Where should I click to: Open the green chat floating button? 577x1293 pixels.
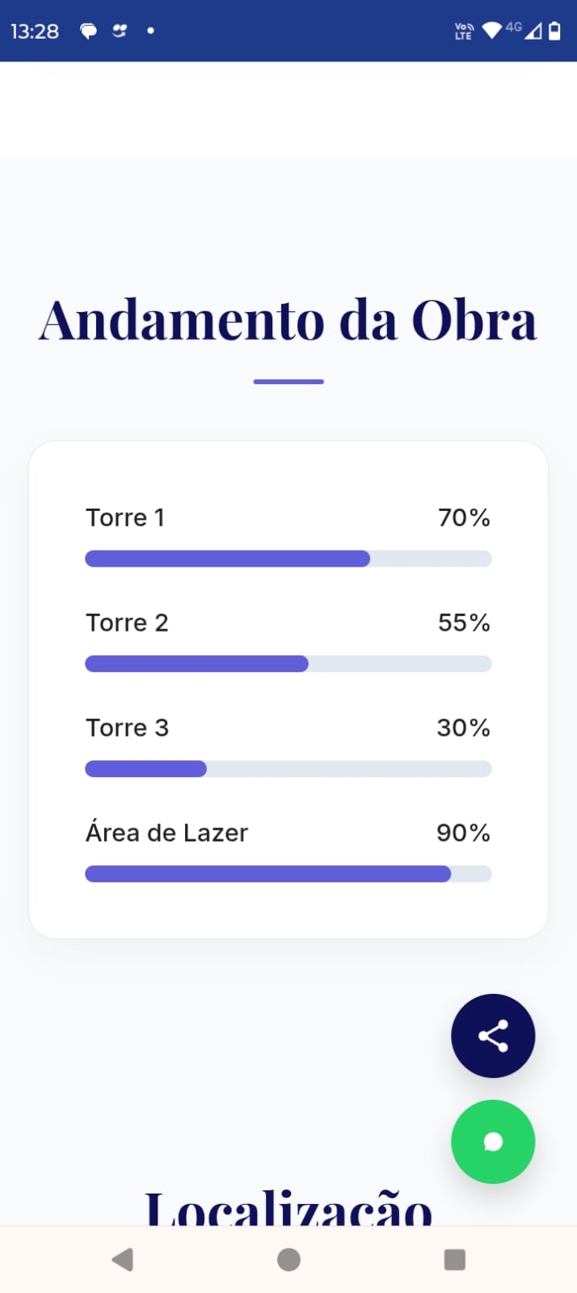tap(493, 1141)
